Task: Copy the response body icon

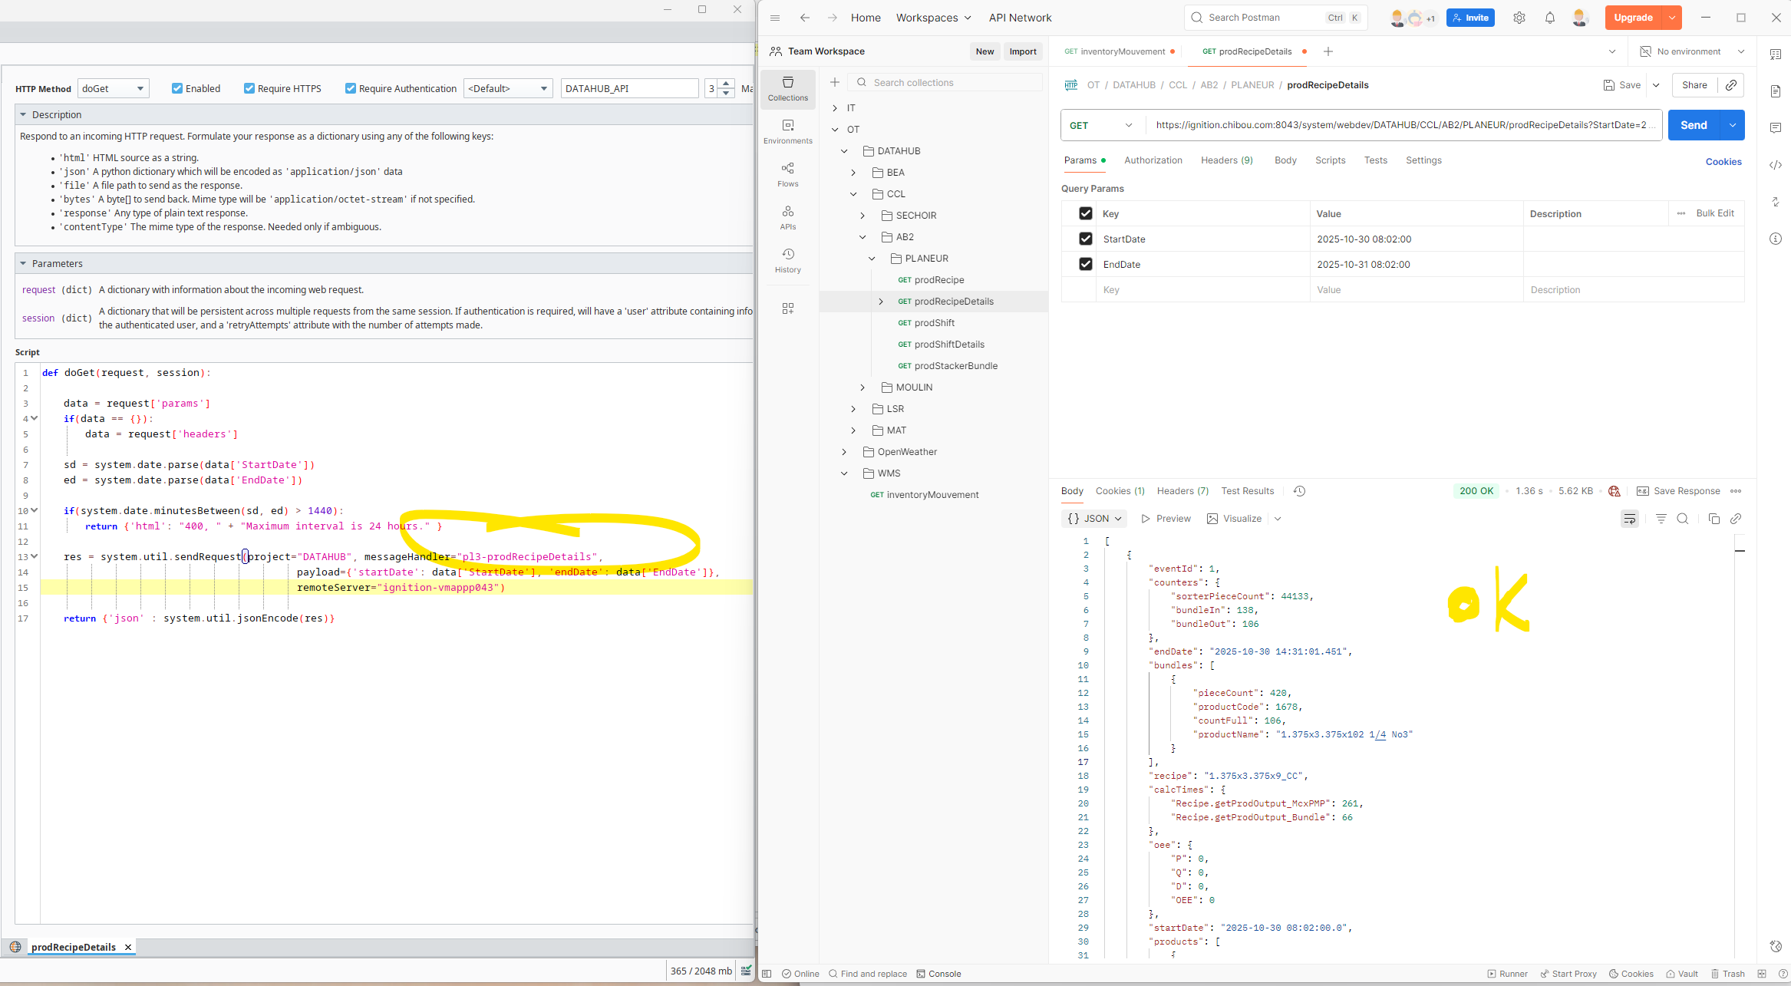Action: tap(1713, 519)
